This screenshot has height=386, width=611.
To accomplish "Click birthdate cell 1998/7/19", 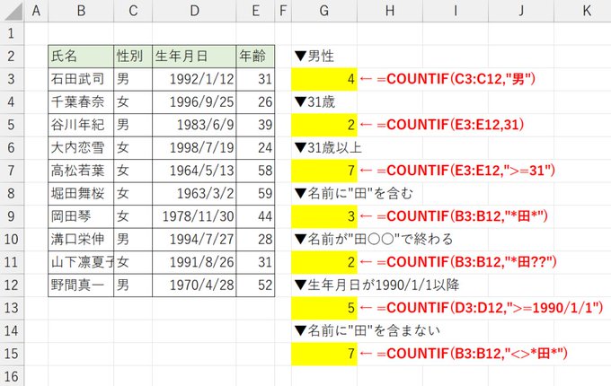I will [194, 148].
